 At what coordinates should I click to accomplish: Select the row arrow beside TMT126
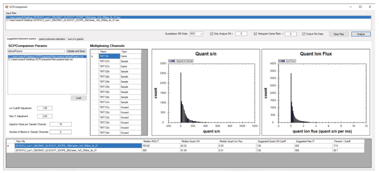tap(92, 56)
